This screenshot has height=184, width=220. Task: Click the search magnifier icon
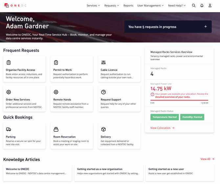194,6
